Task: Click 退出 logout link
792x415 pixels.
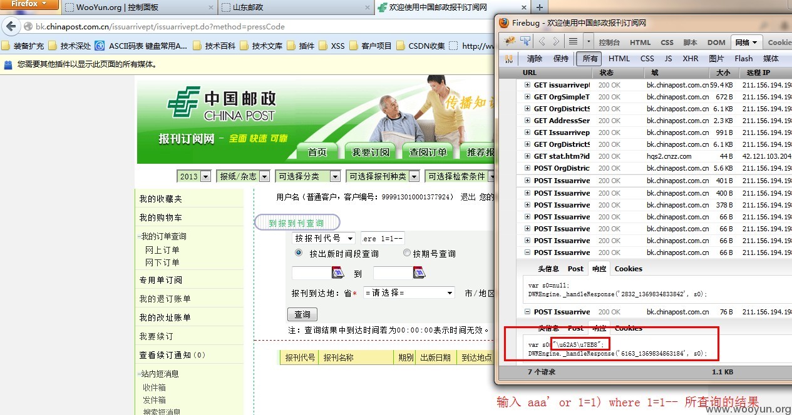Action: coord(468,197)
